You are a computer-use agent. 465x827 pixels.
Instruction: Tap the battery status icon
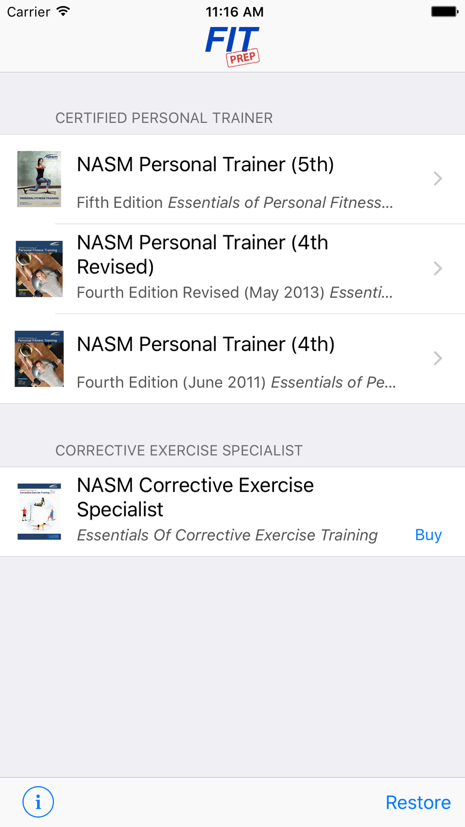coord(445,12)
